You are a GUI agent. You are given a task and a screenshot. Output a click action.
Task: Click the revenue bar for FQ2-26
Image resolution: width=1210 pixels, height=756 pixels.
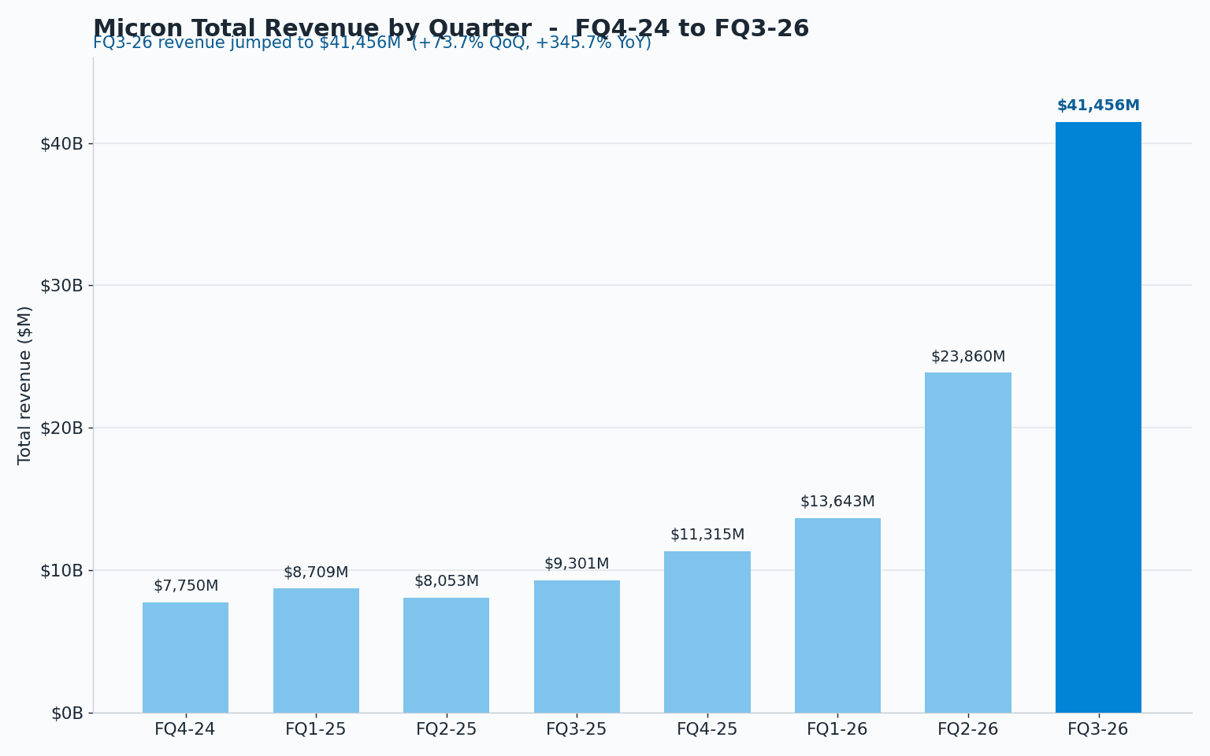point(968,543)
